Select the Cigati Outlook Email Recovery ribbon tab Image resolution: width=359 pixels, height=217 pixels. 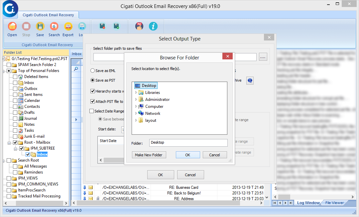point(48,15)
